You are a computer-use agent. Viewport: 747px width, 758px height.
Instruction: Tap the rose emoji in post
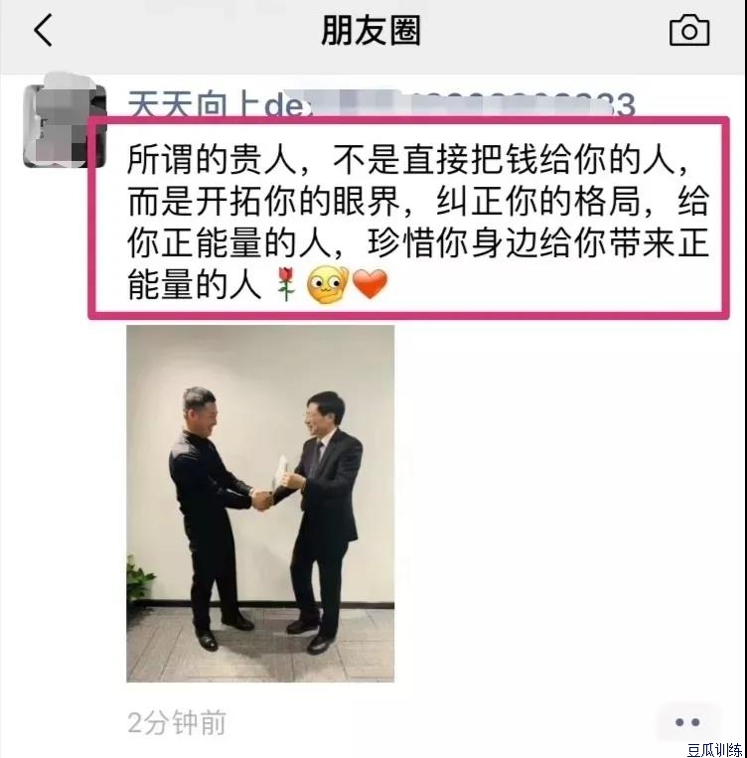click(285, 284)
